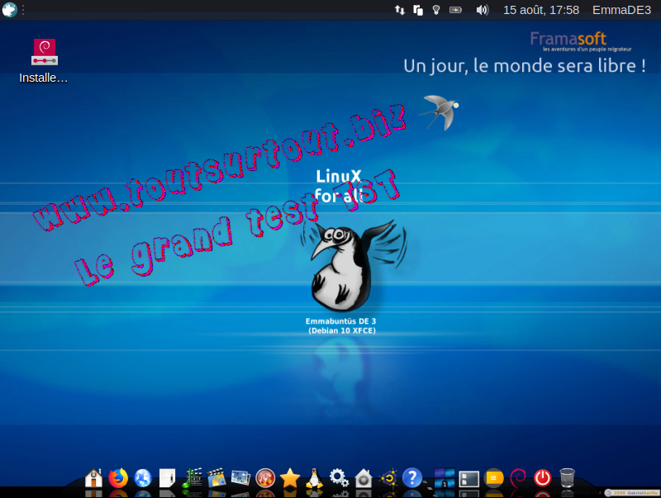The height and width of the screenshot is (498, 661).
Task: Click the workspace switcher in dock
Action: tap(445, 478)
